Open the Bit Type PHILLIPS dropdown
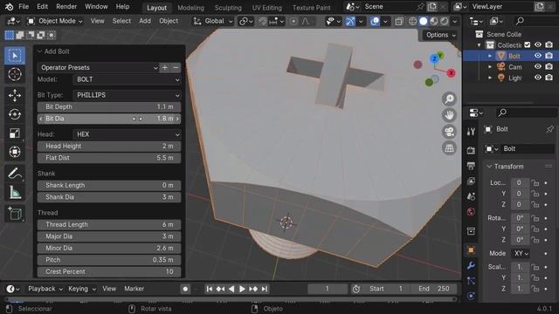This screenshot has width=559, height=314. coord(127,95)
